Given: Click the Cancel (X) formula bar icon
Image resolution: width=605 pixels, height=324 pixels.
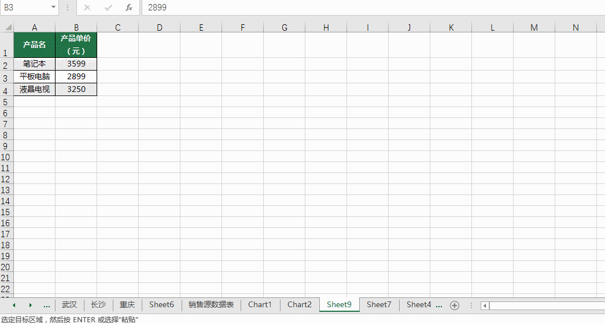Looking at the screenshot, I should (87, 8).
